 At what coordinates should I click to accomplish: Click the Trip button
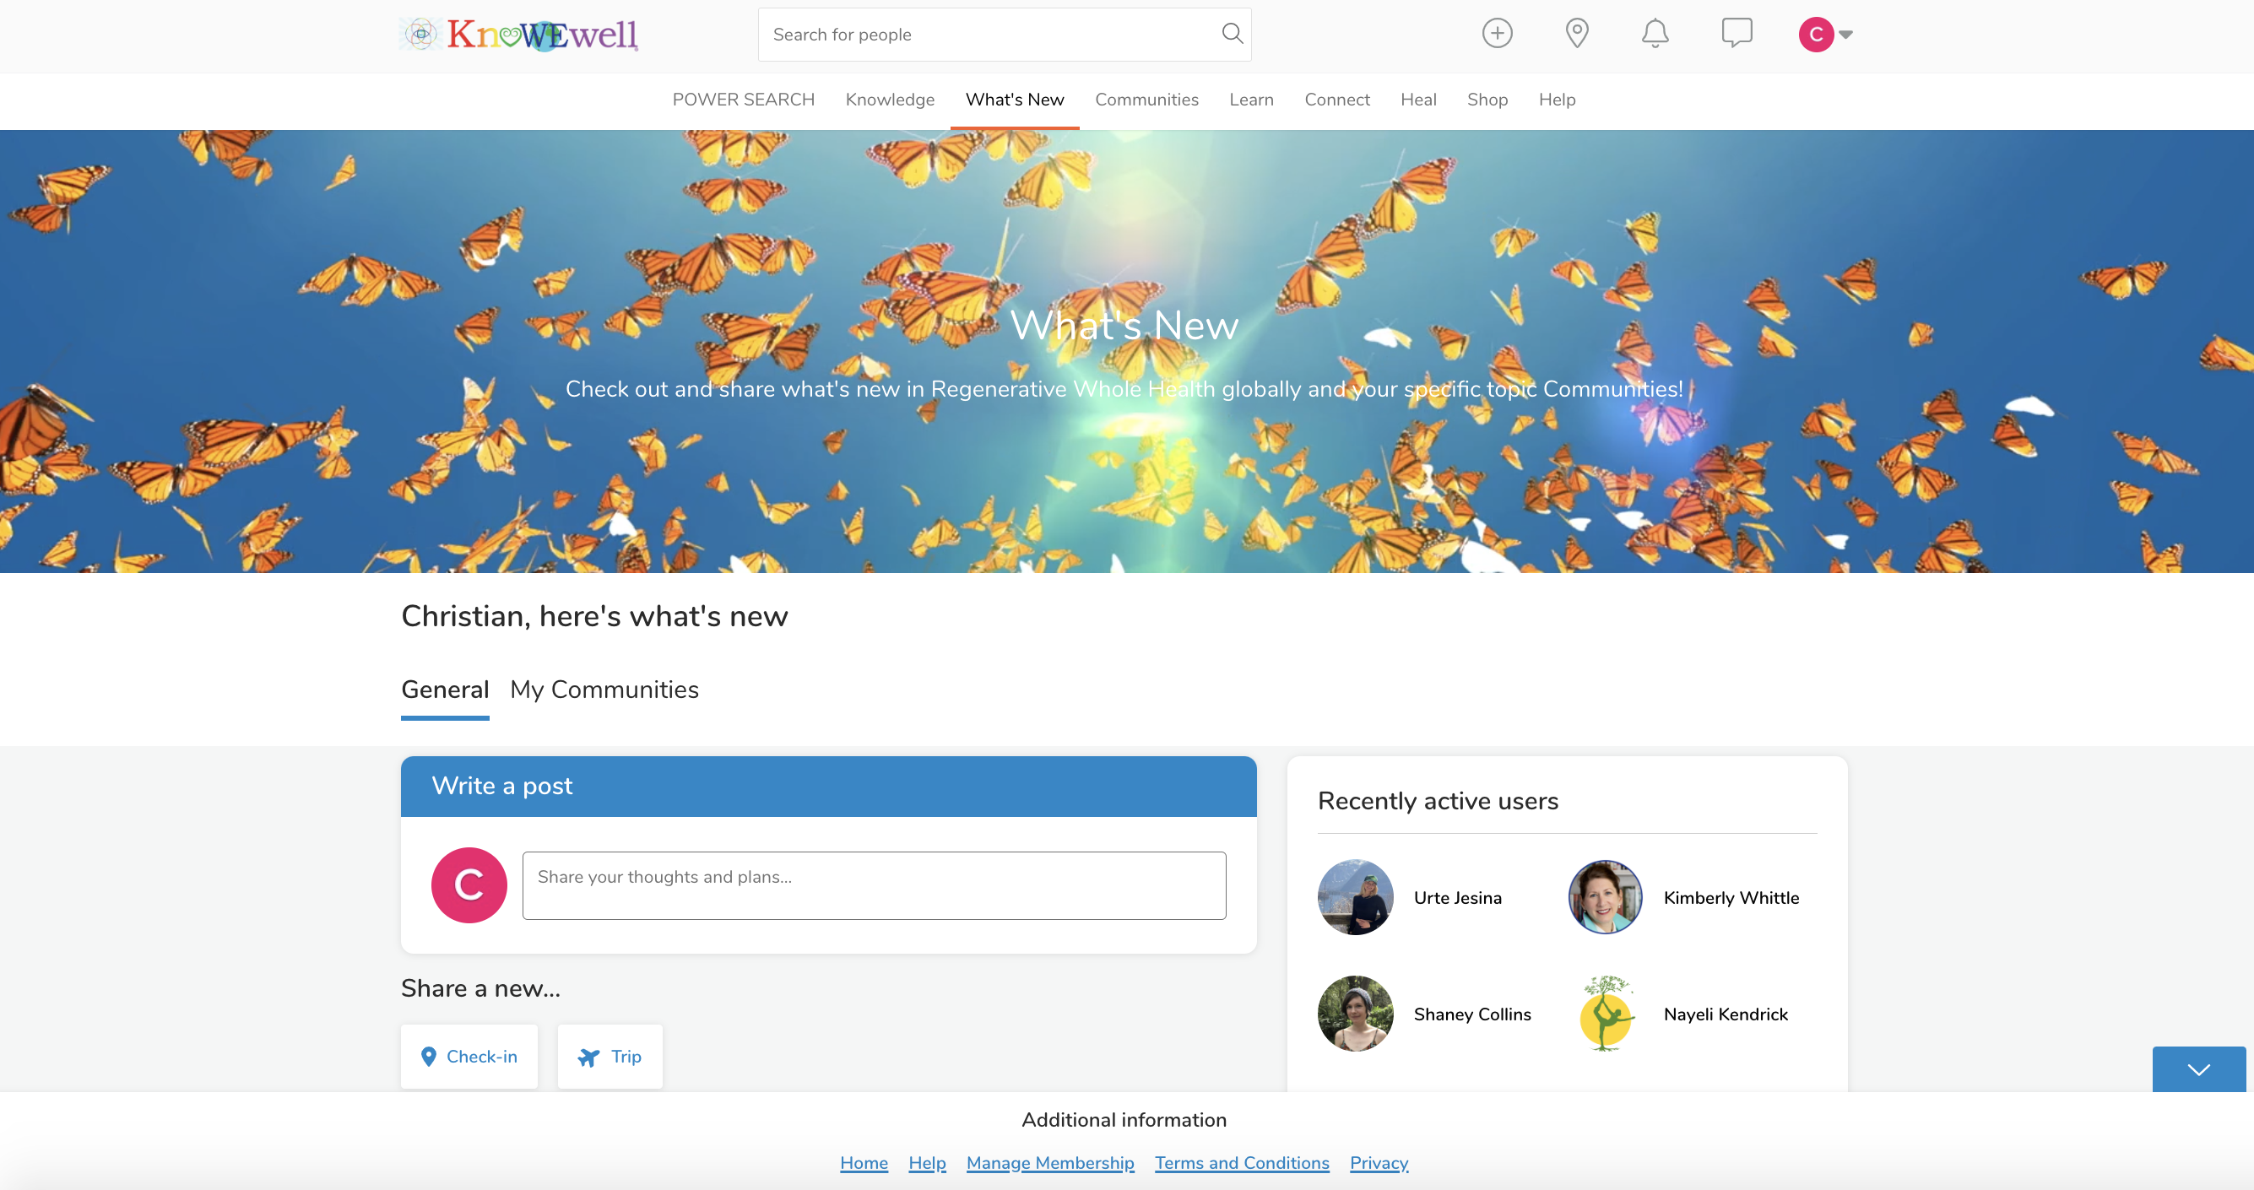pos(610,1057)
